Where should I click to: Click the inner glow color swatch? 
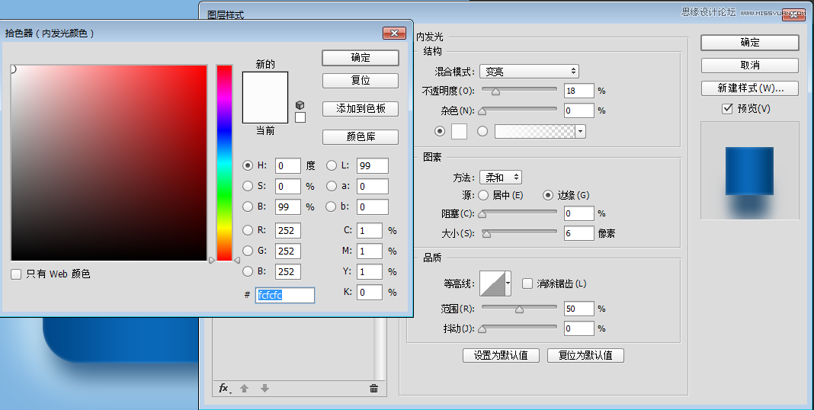[459, 131]
